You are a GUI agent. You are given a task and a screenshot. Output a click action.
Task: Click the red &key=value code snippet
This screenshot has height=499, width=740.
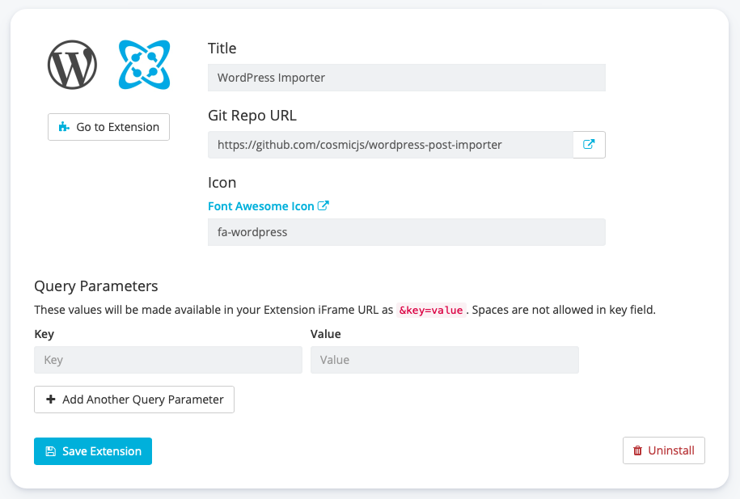[431, 310]
